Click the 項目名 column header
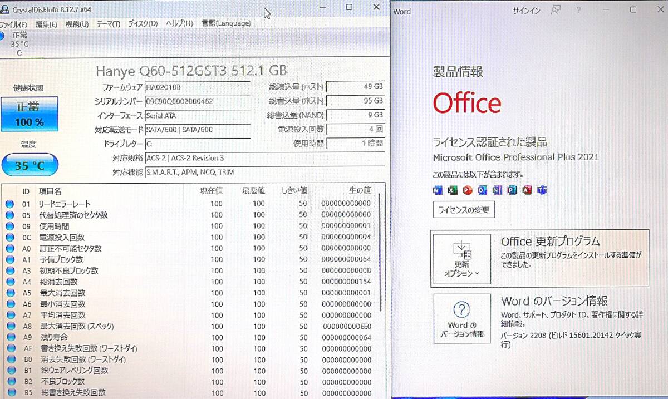 coord(50,191)
